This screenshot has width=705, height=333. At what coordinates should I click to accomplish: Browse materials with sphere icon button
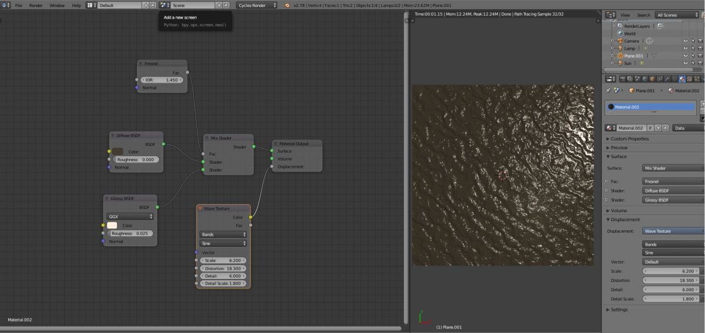pyautogui.click(x=611, y=128)
